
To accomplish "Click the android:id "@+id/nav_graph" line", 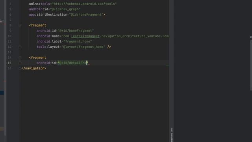I will 55,9.
